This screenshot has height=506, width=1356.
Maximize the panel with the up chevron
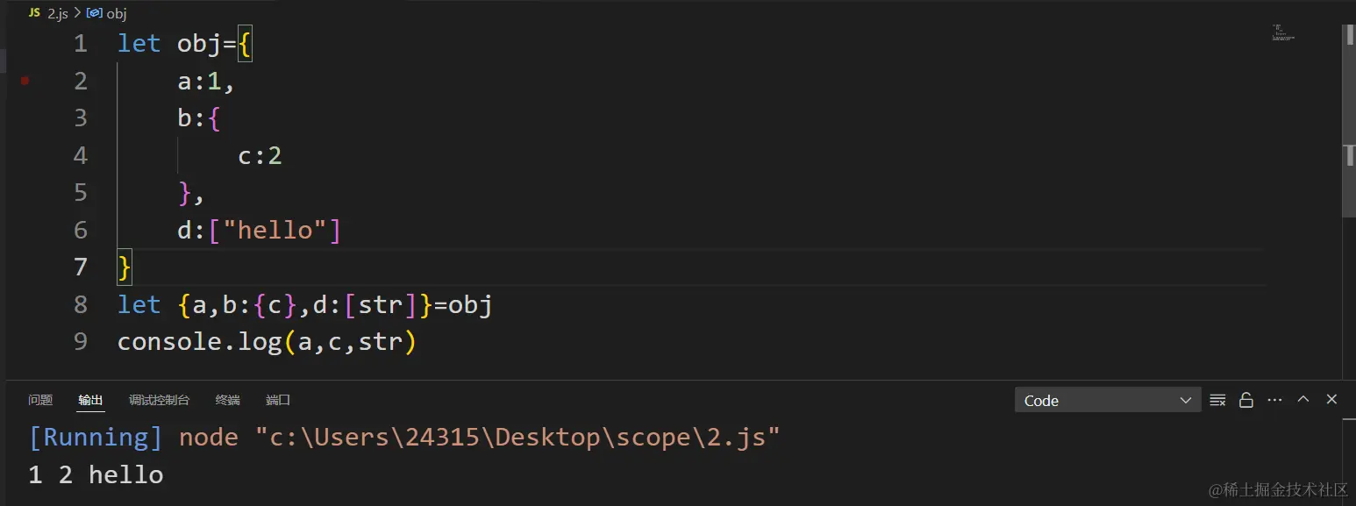point(1303,399)
